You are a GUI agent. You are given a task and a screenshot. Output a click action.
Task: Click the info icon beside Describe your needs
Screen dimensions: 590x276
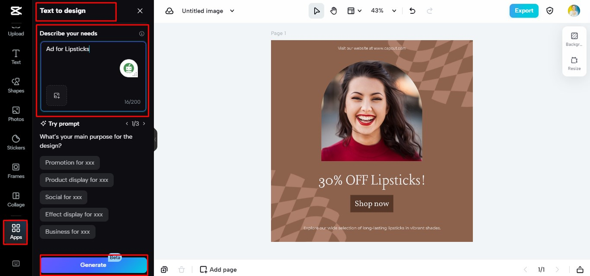coord(142,34)
